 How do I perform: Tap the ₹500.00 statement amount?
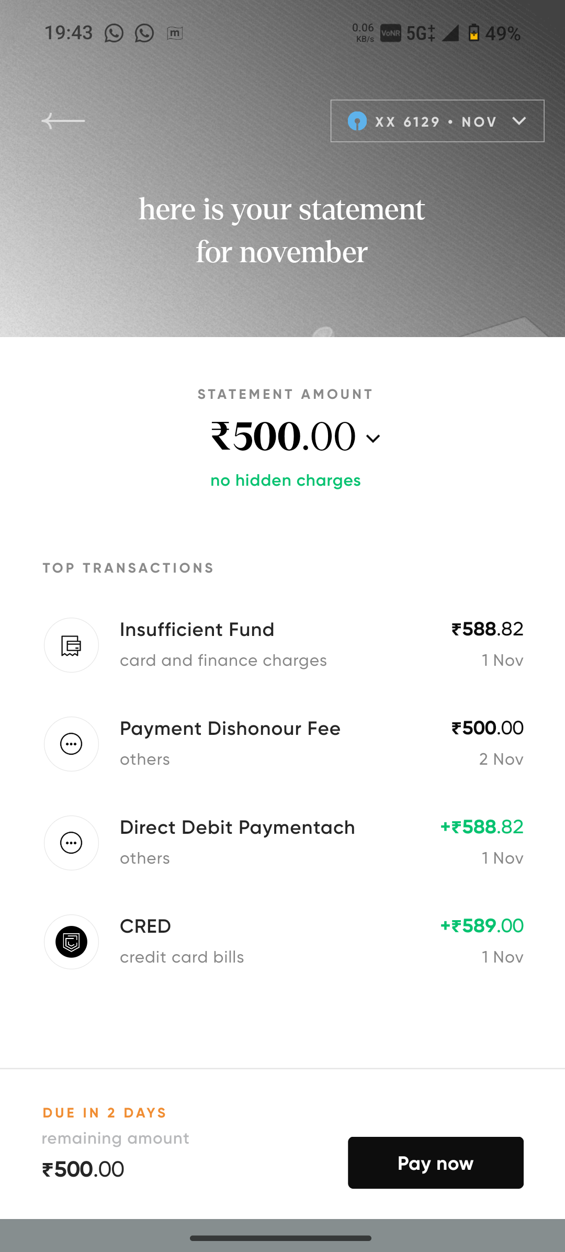coord(283,437)
